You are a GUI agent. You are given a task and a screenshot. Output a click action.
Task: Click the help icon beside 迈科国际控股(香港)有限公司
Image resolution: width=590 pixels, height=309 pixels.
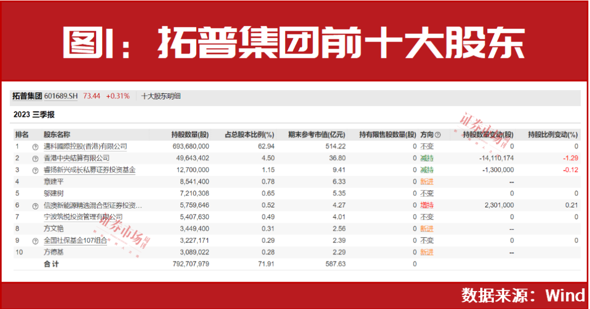(36, 147)
